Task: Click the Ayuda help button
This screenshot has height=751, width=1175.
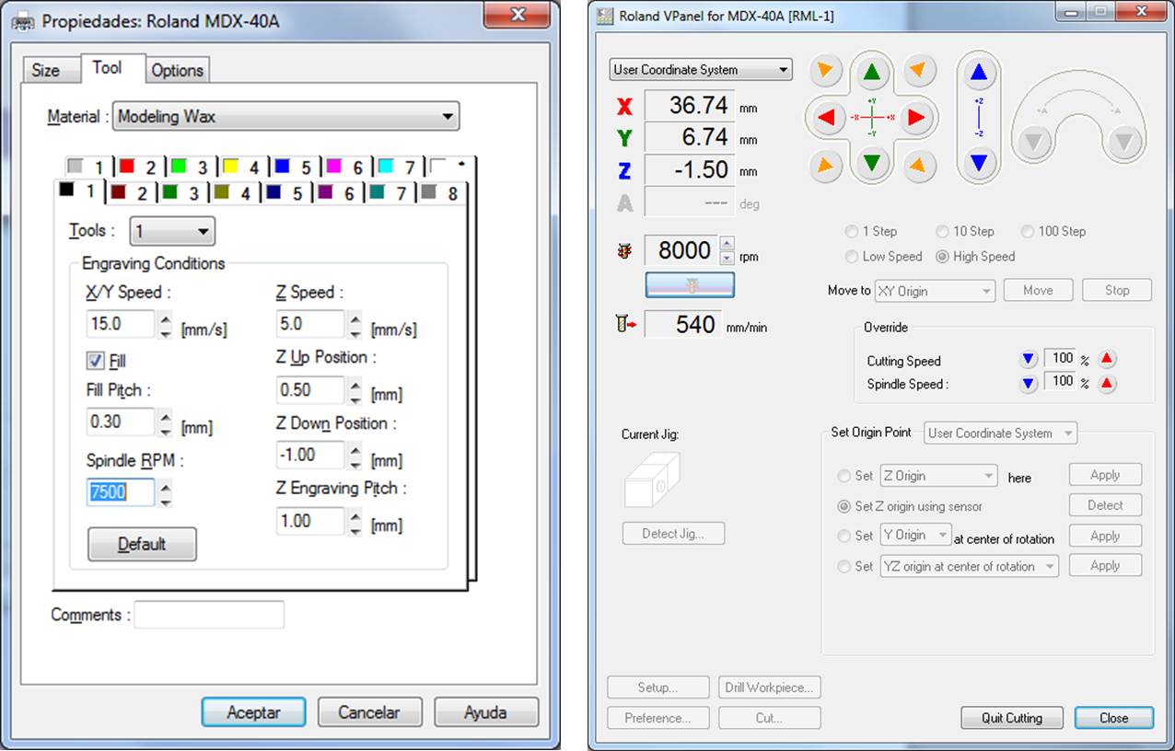Action: tap(485, 712)
